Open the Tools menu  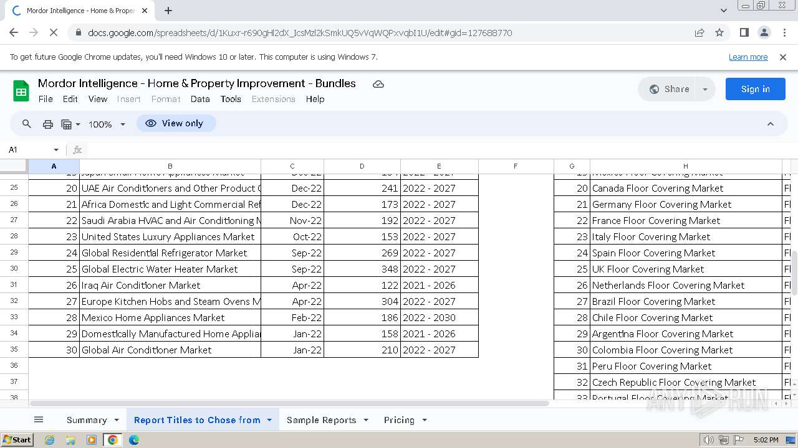pyautogui.click(x=231, y=99)
